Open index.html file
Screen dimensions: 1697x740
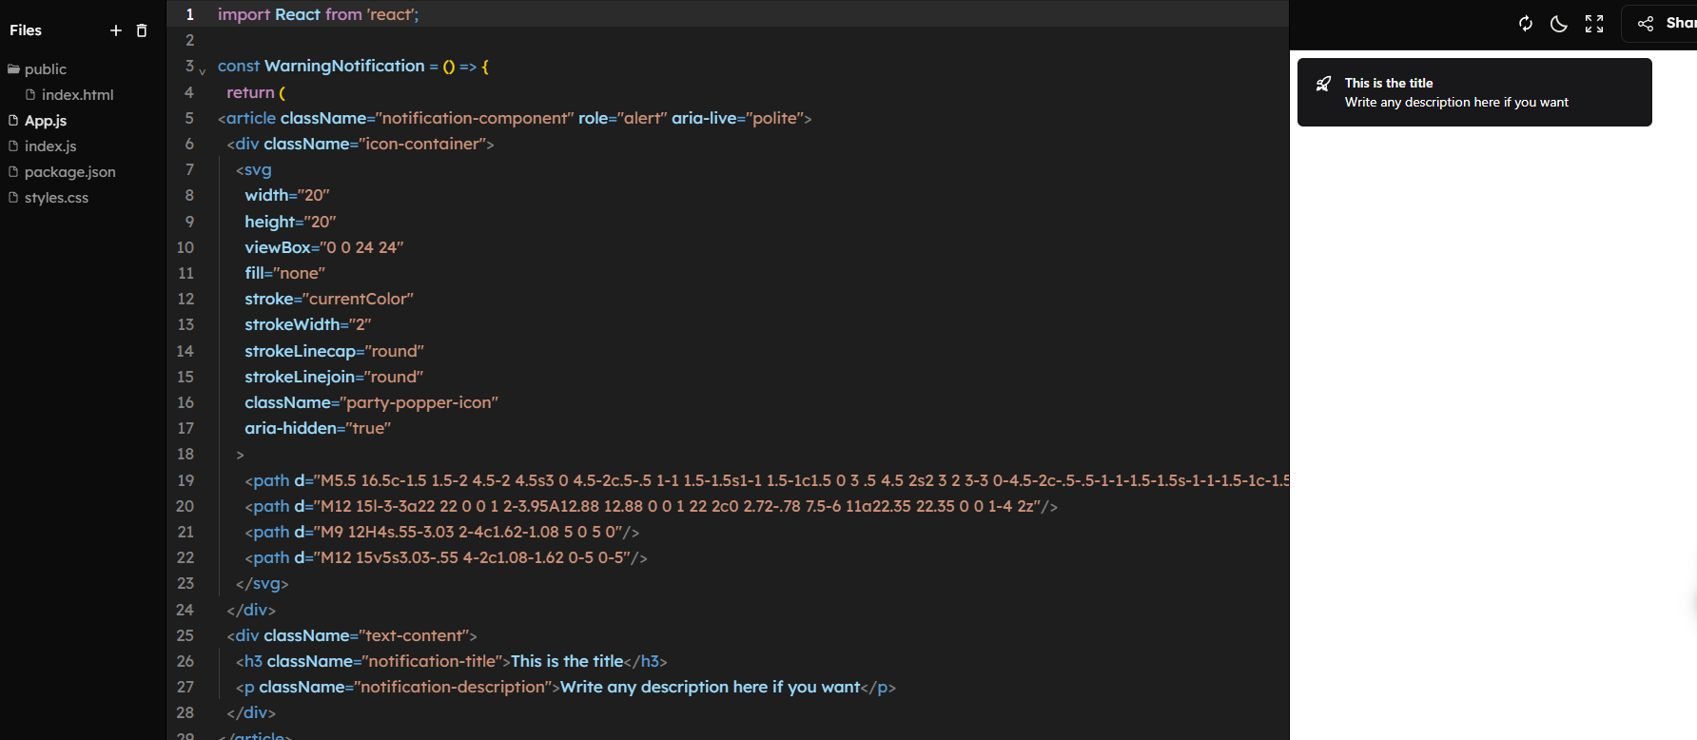click(x=69, y=95)
